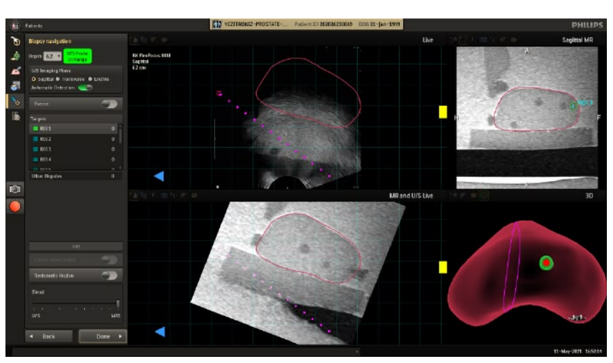Open the Patients home icon
The width and height of the screenshot is (613, 363).
pyautogui.click(x=15, y=26)
